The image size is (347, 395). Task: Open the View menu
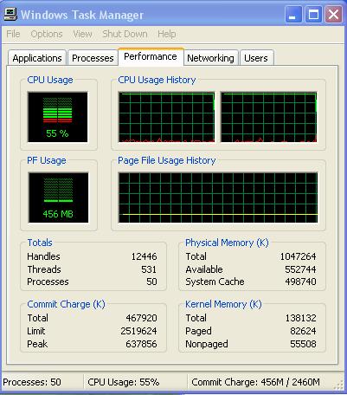tap(82, 34)
